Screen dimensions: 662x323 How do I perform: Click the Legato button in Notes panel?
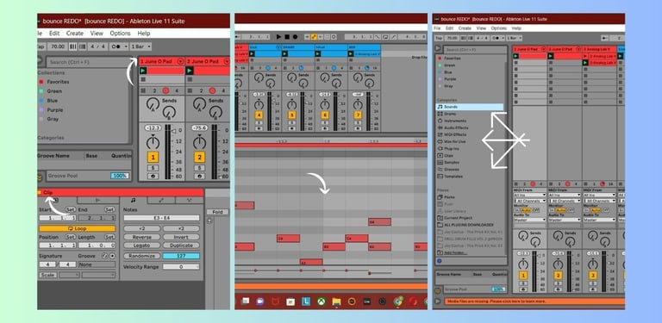click(142, 245)
